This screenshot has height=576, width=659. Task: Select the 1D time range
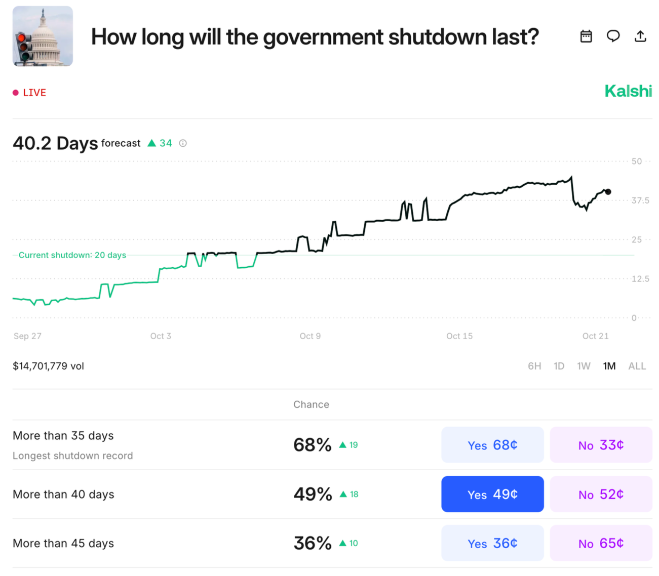(x=559, y=366)
